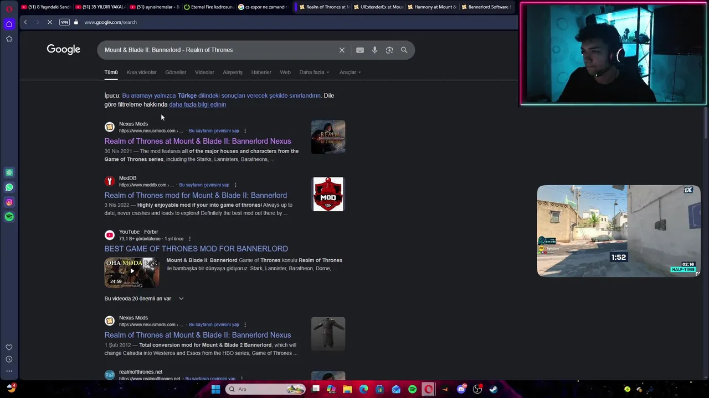Image resolution: width=709 pixels, height=398 pixels.
Task: Translate the ModDB result page link
Action: pos(204,185)
